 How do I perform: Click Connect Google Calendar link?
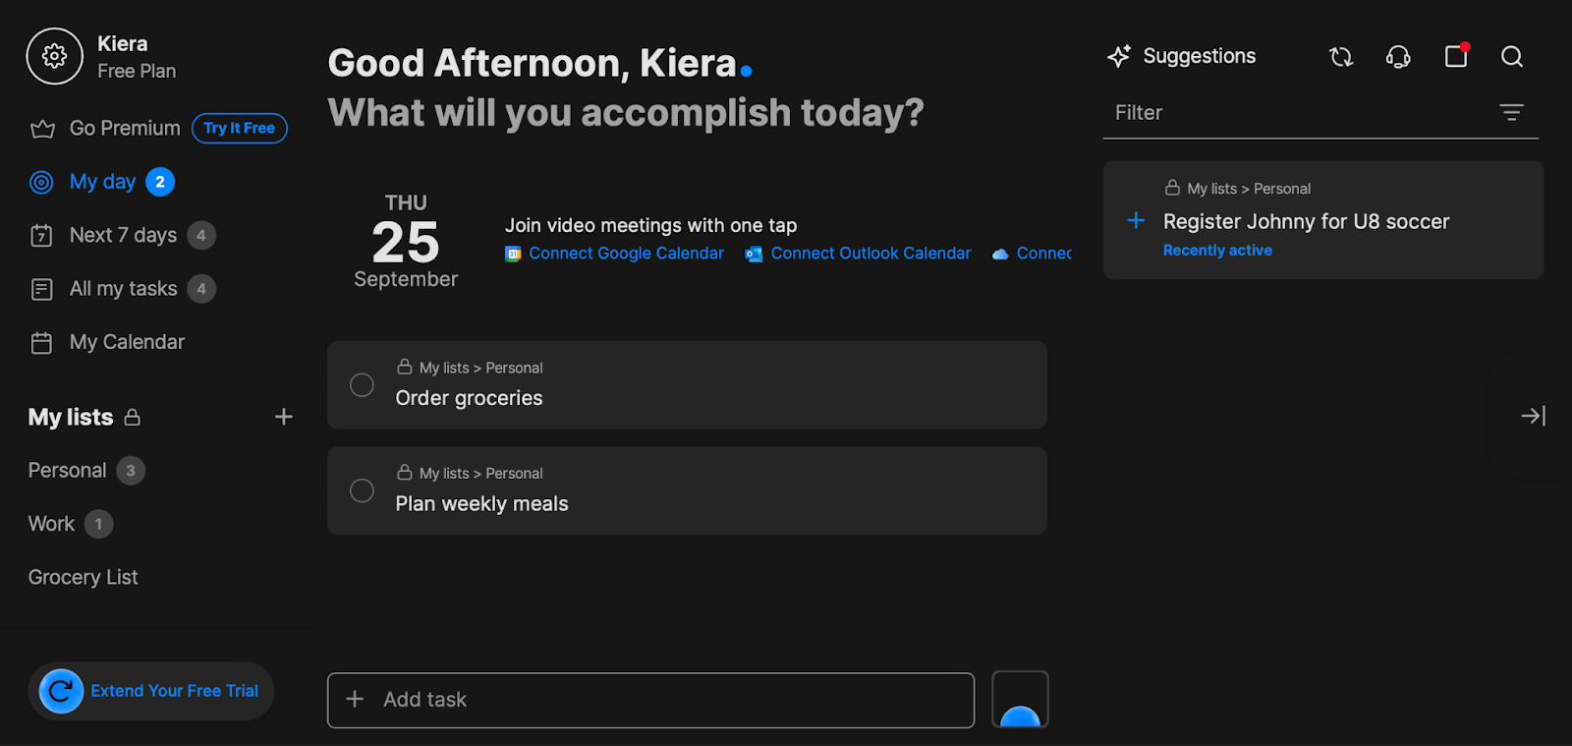click(x=626, y=254)
